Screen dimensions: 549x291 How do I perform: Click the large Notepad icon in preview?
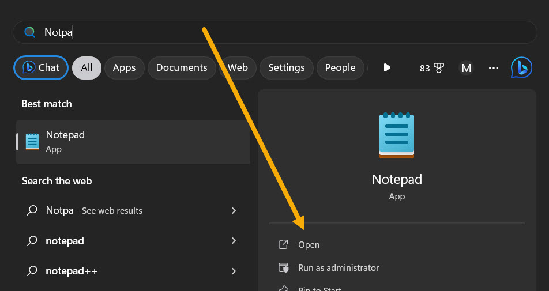pos(397,136)
